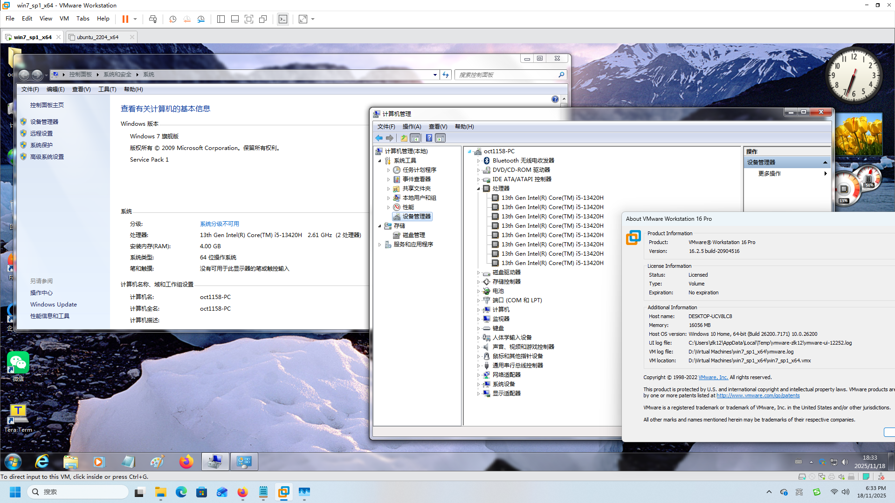Click the console view toolbar icon
This screenshot has height=503, width=895.
(x=283, y=19)
